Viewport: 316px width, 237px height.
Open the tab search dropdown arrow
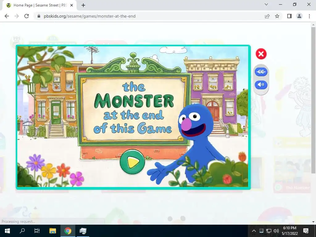click(x=266, y=4)
